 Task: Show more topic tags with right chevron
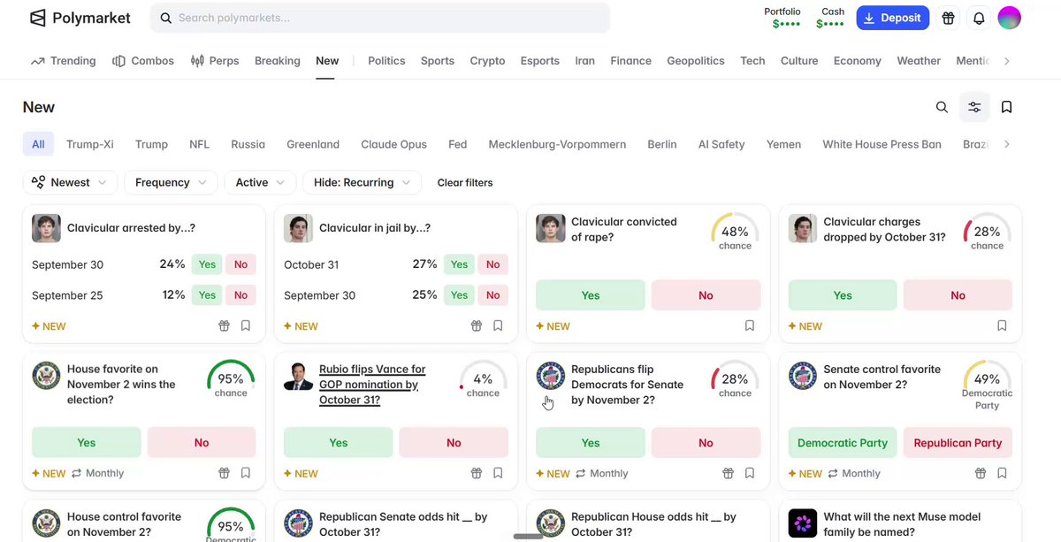click(1006, 144)
